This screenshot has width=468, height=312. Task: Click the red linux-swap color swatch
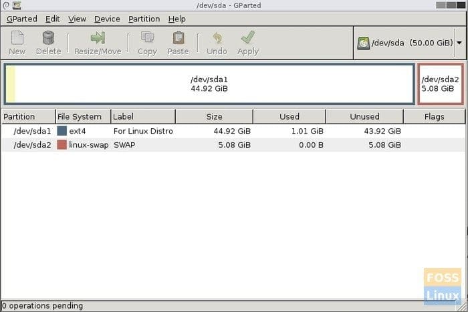tap(62, 145)
